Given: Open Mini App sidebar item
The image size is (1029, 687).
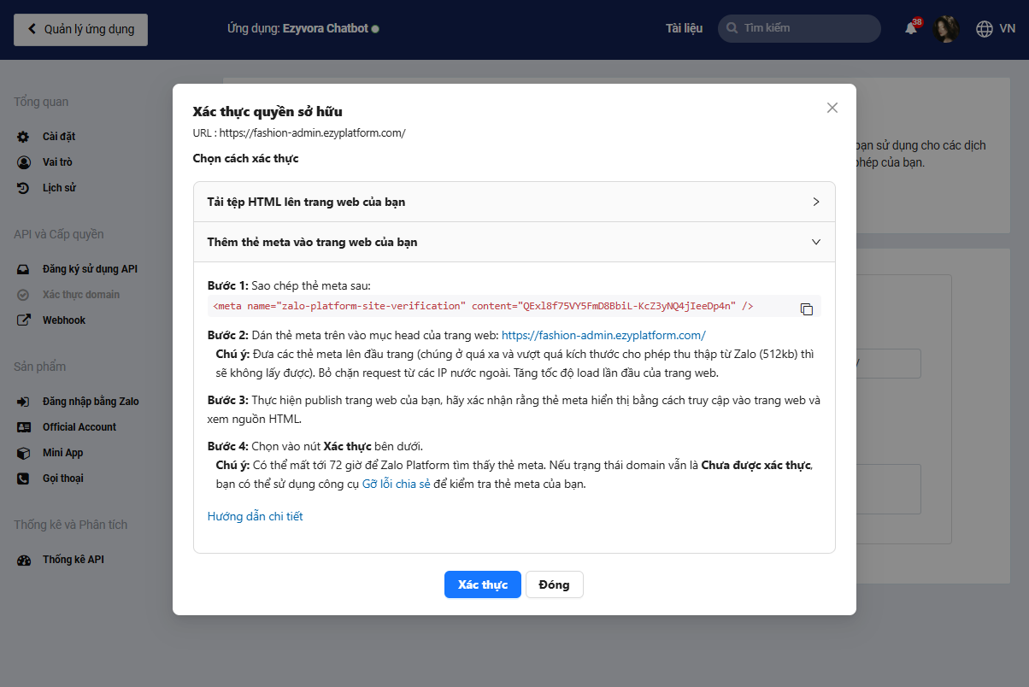Looking at the screenshot, I should (x=63, y=453).
